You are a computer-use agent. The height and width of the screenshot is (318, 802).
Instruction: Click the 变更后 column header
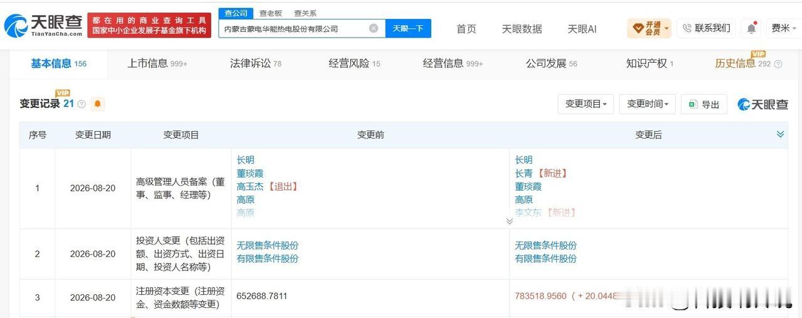pos(648,135)
